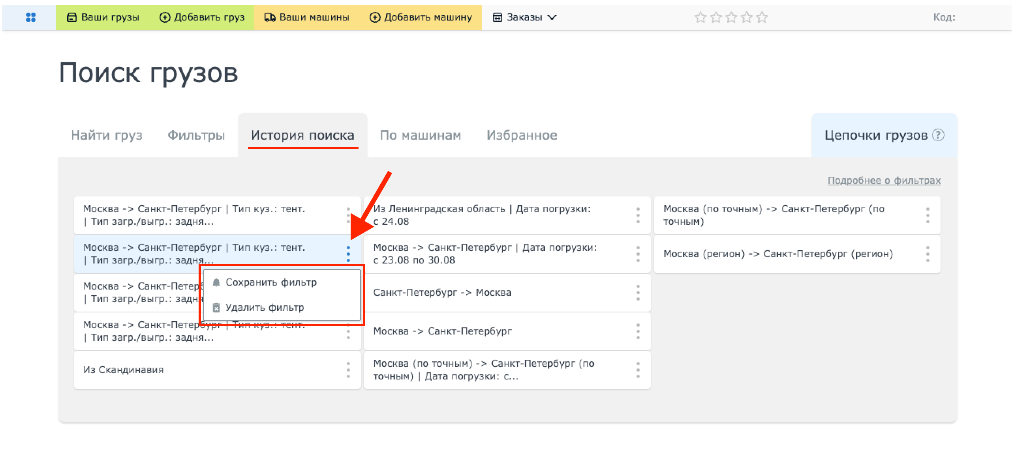Select Санкт-Петербург -> Москва history entry

(507, 293)
